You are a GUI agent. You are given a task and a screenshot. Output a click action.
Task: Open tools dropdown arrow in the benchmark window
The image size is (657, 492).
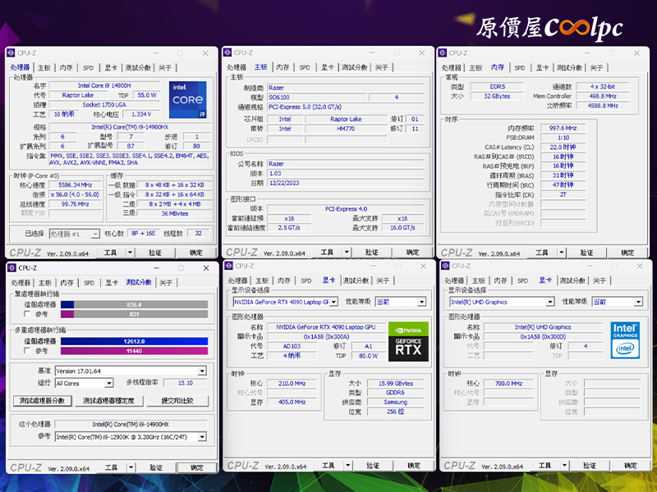tap(131, 467)
